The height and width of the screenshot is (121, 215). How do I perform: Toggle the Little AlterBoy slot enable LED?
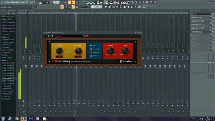pos(214,32)
